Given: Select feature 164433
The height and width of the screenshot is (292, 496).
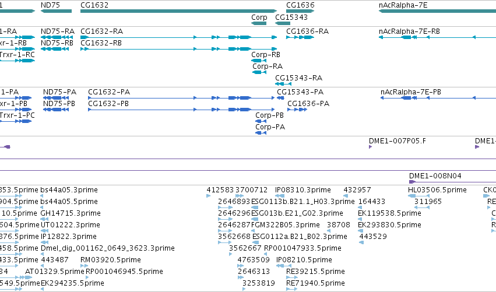Looking at the screenshot, I should pyautogui.click(x=372, y=202).
